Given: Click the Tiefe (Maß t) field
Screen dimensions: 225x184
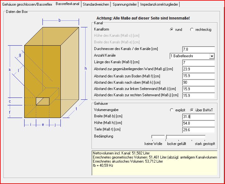Looking at the screenshot, I should coord(198,130).
